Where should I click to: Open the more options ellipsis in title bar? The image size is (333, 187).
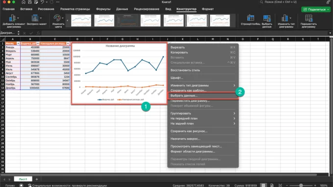tap(58, 2)
